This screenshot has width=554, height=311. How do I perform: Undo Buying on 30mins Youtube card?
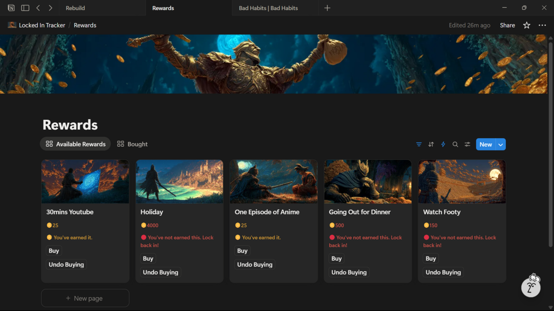[66, 264]
